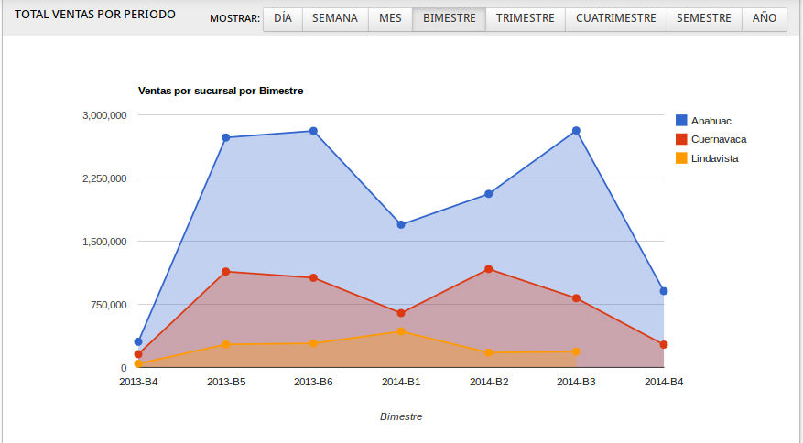Click the BIMESTRE period button

449,18
